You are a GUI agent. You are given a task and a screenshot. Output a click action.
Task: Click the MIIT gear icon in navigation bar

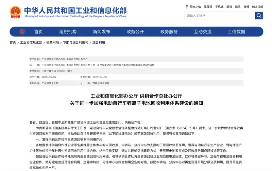22,32
